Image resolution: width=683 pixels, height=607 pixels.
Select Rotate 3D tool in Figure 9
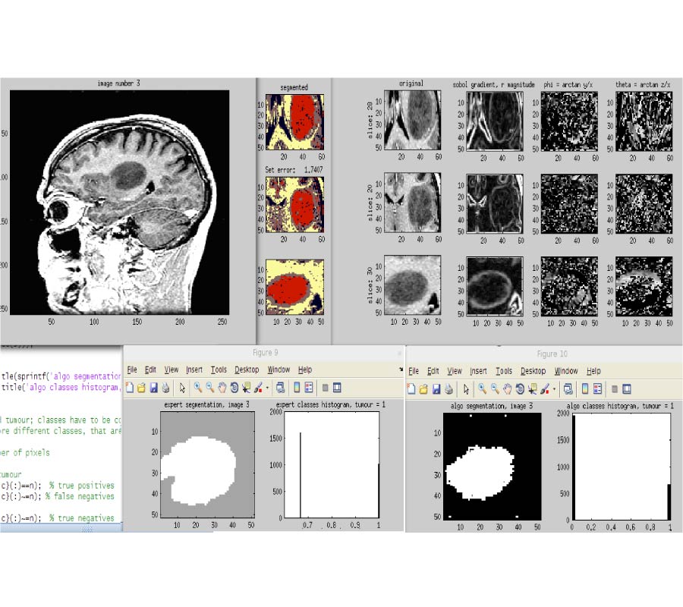(x=234, y=388)
